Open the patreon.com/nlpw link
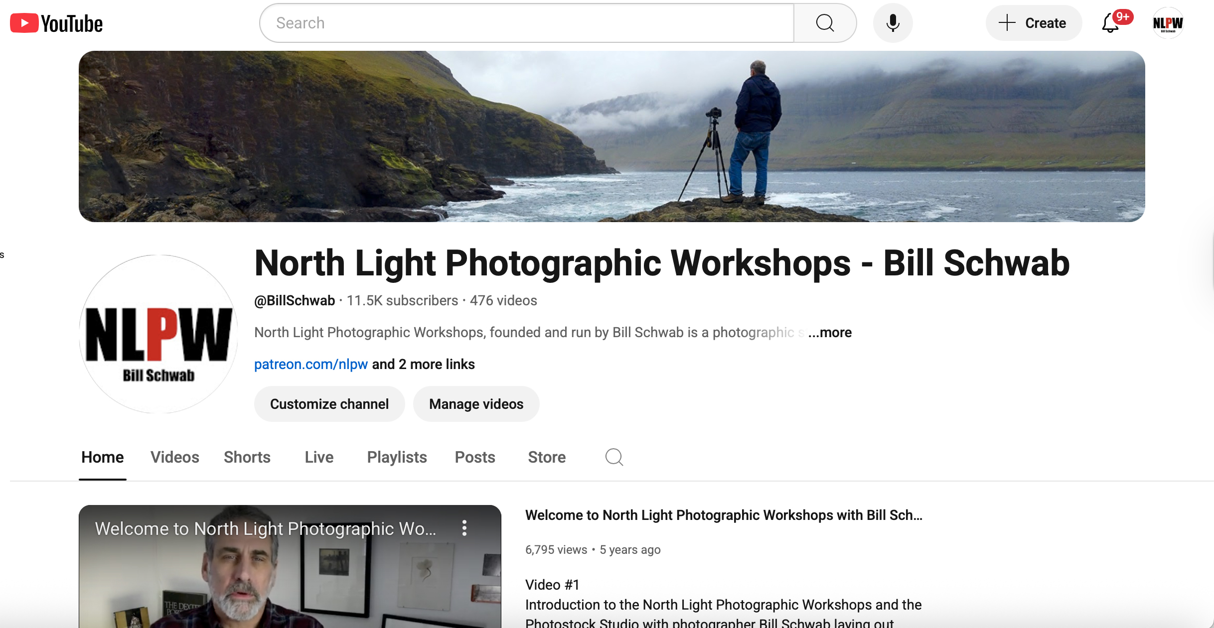 coord(311,364)
